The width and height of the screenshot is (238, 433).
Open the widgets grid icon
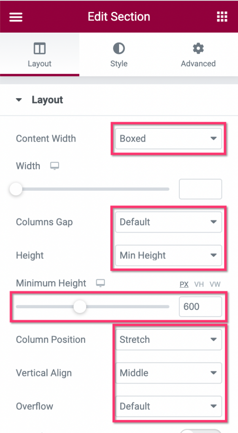tap(222, 17)
